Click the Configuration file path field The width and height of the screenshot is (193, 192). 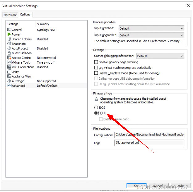pos(149,135)
